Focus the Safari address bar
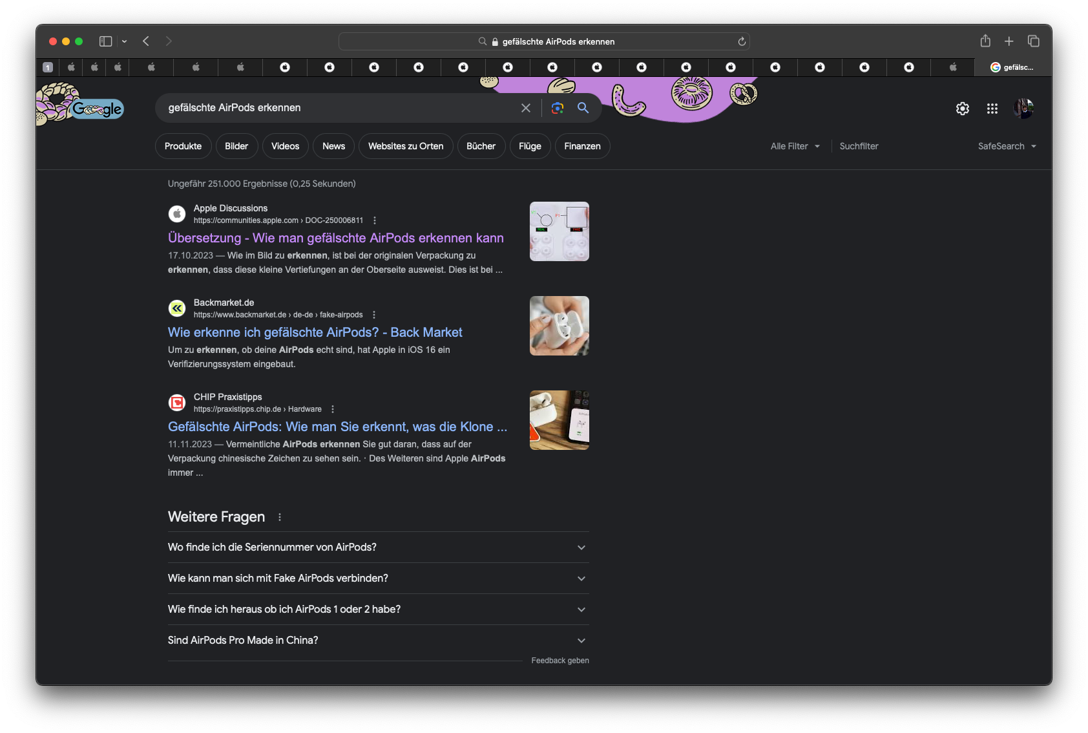 point(544,41)
